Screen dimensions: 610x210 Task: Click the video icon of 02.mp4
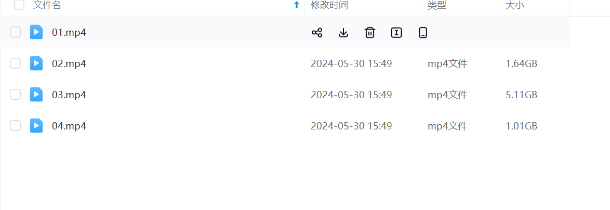click(x=36, y=63)
